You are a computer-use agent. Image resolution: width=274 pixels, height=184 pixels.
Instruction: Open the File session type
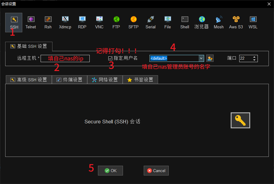point(168,22)
